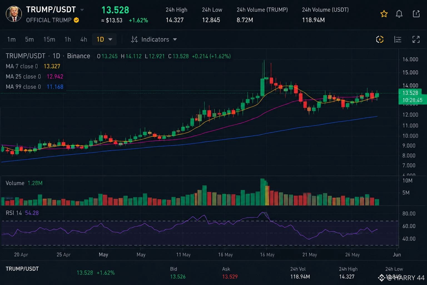The image size is (427, 285).
Task: Select the 15m timeframe
Action: click(49, 40)
